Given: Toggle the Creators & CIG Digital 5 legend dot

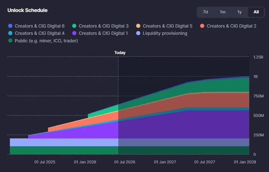Looking at the screenshot, I should point(138,26).
